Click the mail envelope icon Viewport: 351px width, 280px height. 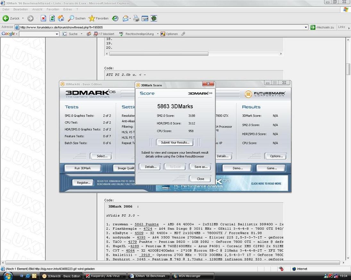click(x=125, y=18)
